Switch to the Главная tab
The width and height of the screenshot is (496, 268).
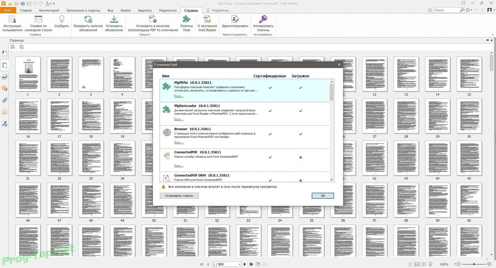(x=26, y=10)
